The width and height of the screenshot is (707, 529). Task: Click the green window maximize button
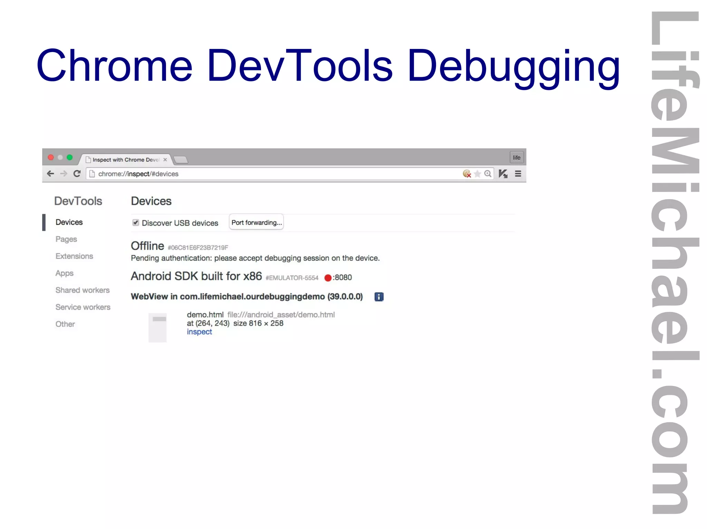(x=70, y=157)
